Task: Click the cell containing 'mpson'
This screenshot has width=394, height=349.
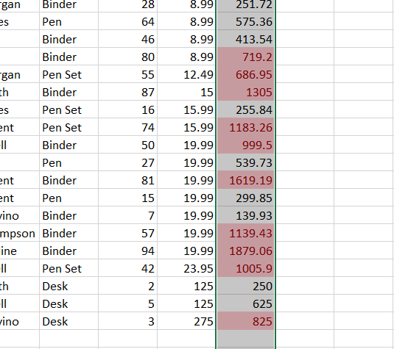Action: pos(20,233)
